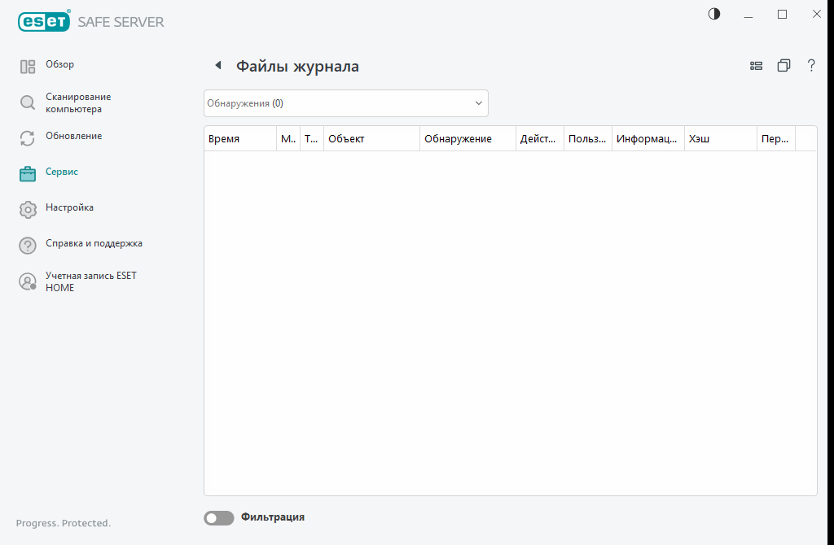Open Настройка section
This screenshot has width=834, height=545.
pyautogui.click(x=70, y=207)
